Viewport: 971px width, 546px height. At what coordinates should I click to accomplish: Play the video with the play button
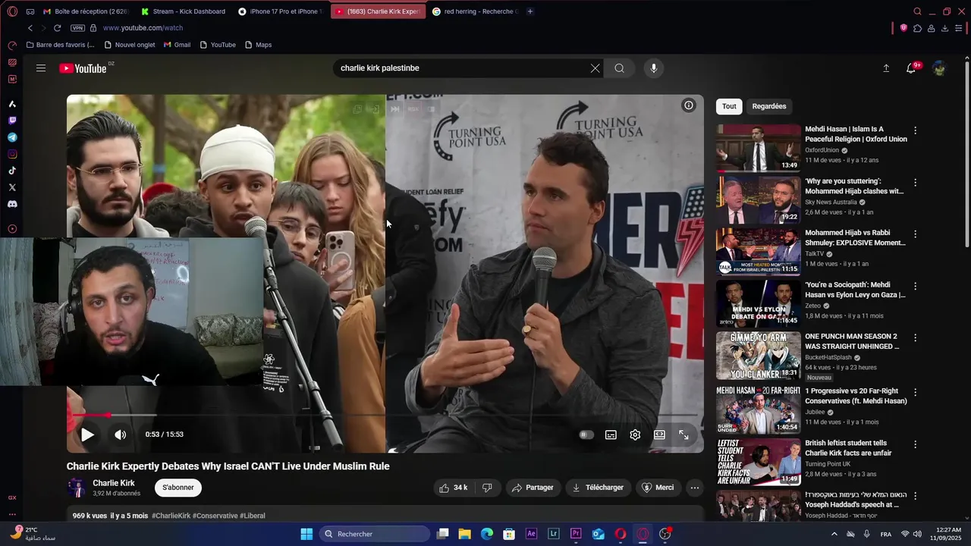click(87, 435)
